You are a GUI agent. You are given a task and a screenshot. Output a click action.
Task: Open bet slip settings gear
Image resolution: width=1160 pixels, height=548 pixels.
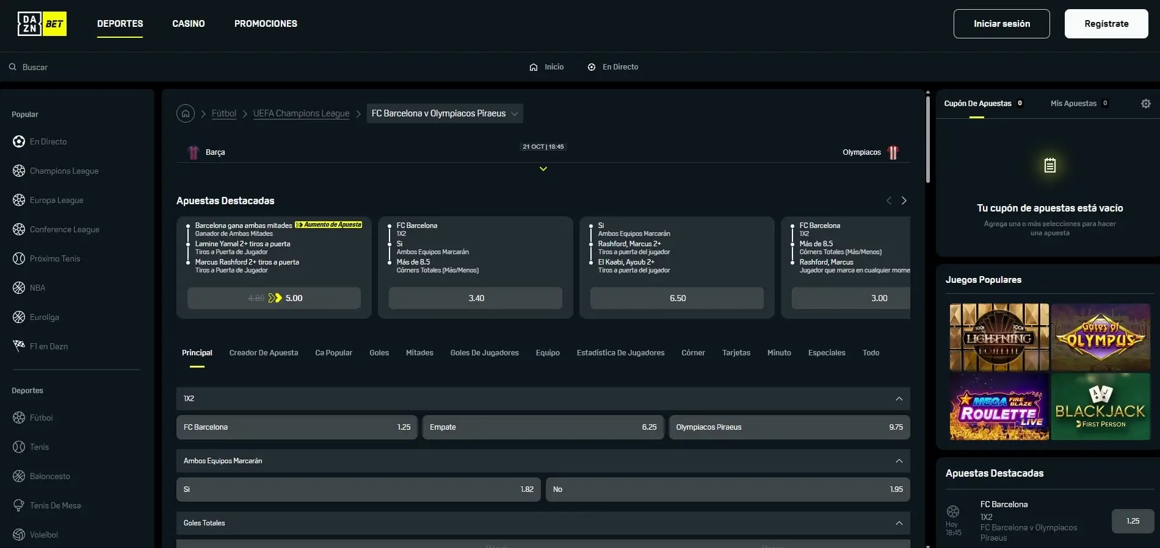1146,104
